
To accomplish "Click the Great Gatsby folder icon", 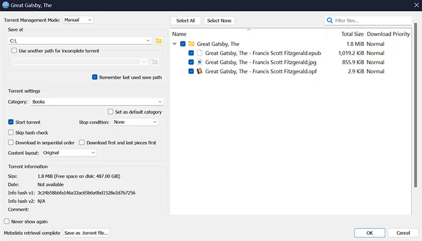I will tap(191, 44).
